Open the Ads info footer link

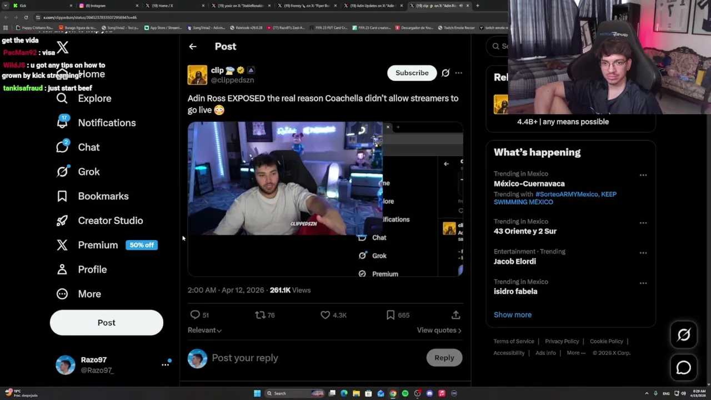point(545,353)
